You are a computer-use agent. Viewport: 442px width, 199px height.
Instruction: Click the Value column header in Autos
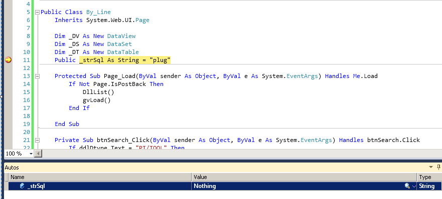tap(304, 177)
